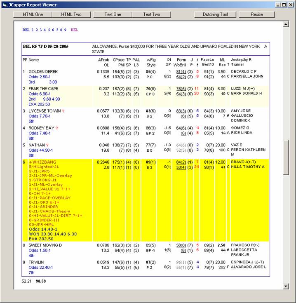Launch the Dutching Tool
The width and height of the screenshot is (296, 303).
point(215,14)
